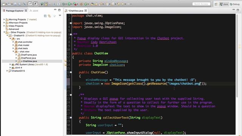Switch to the JUnit tab
The width and height of the screenshot is (242, 136).
point(34,11)
